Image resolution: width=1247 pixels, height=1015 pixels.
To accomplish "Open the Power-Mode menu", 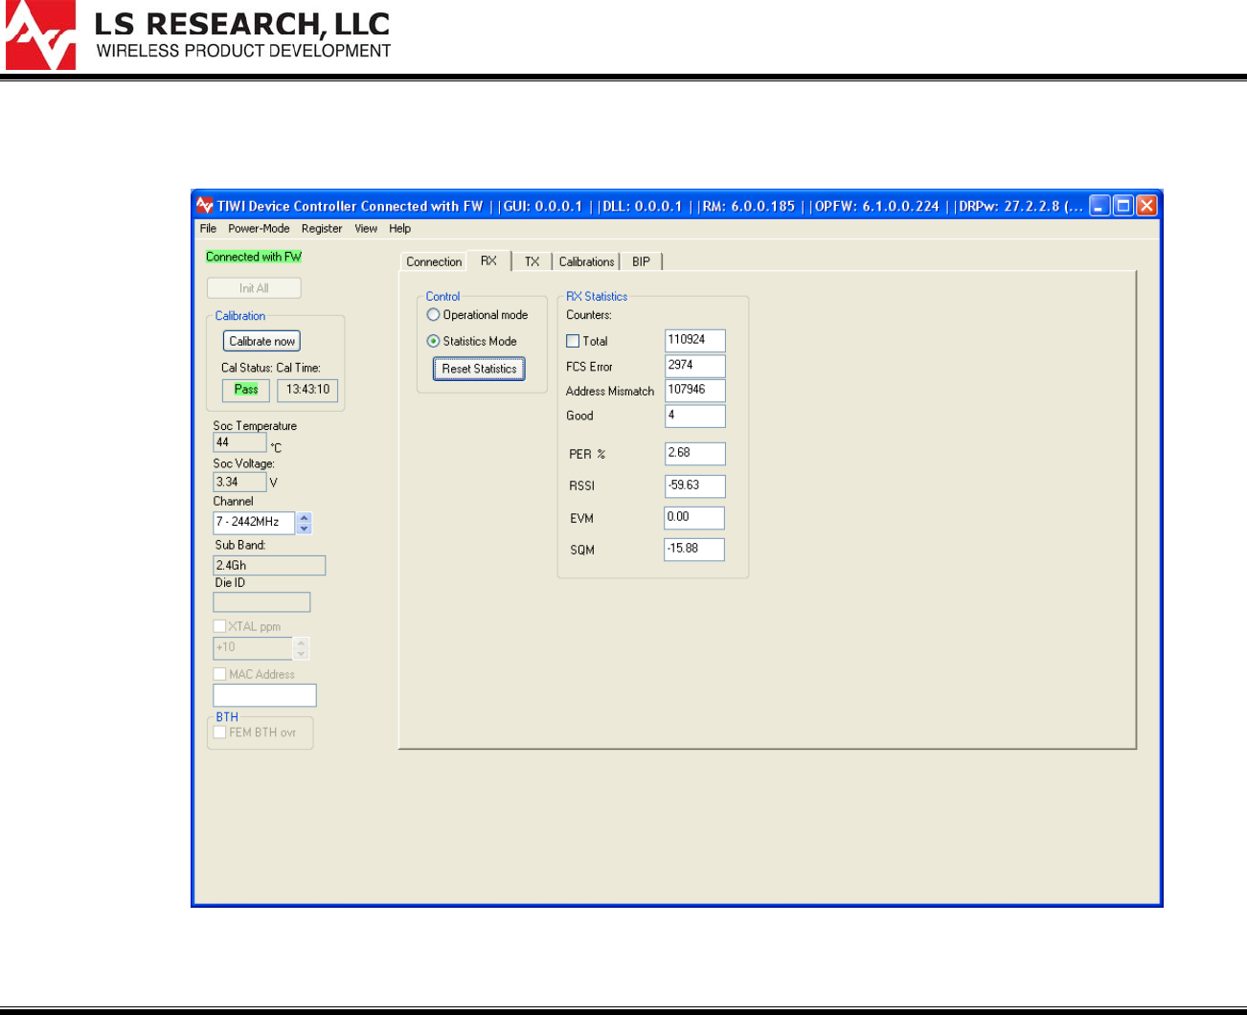I will 259,229.
